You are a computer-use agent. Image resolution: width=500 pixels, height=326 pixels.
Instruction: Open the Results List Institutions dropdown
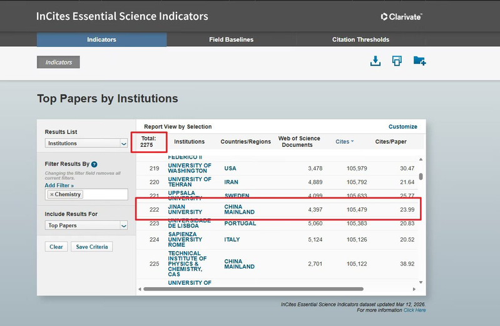click(x=86, y=143)
